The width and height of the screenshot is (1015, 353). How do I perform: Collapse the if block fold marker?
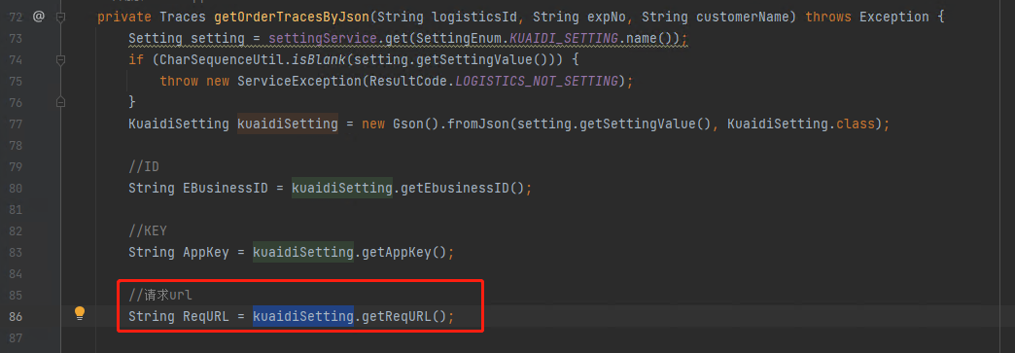tap(60, 60)
